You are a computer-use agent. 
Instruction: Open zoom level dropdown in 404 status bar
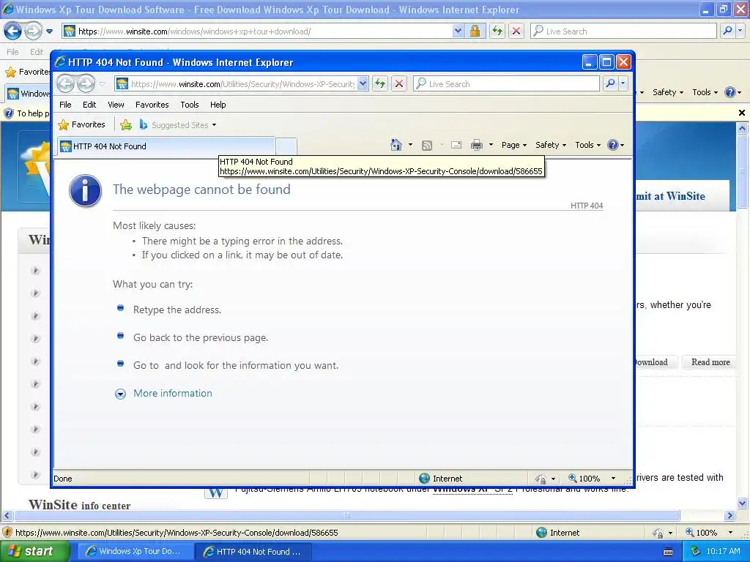[x=613, y=479]
